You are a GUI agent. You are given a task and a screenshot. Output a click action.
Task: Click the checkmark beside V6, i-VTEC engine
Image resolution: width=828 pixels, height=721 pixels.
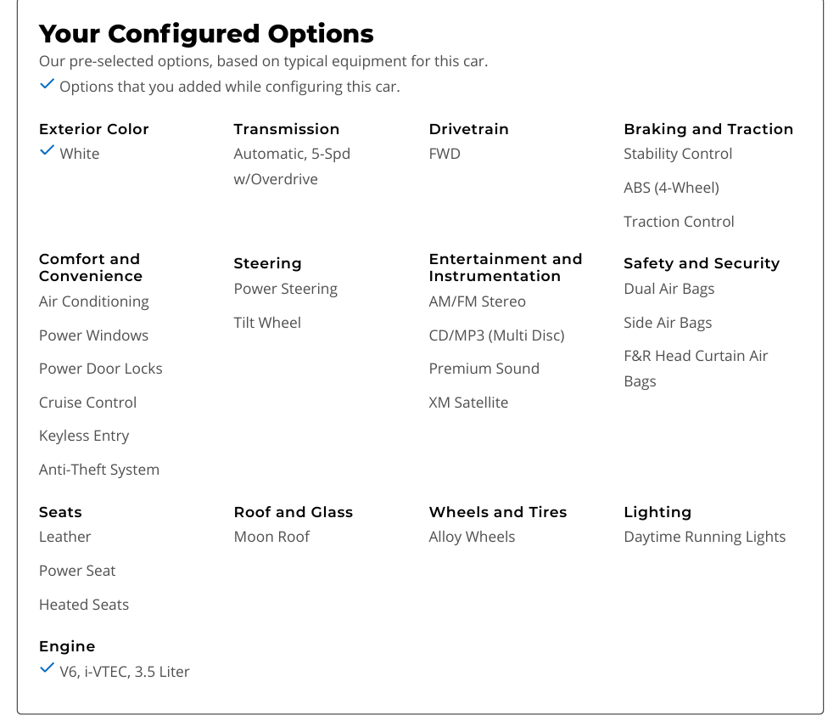pyautogui.click(x=47, y=669)
